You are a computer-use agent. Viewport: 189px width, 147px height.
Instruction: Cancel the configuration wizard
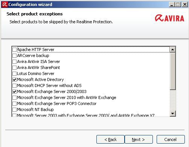171,139
